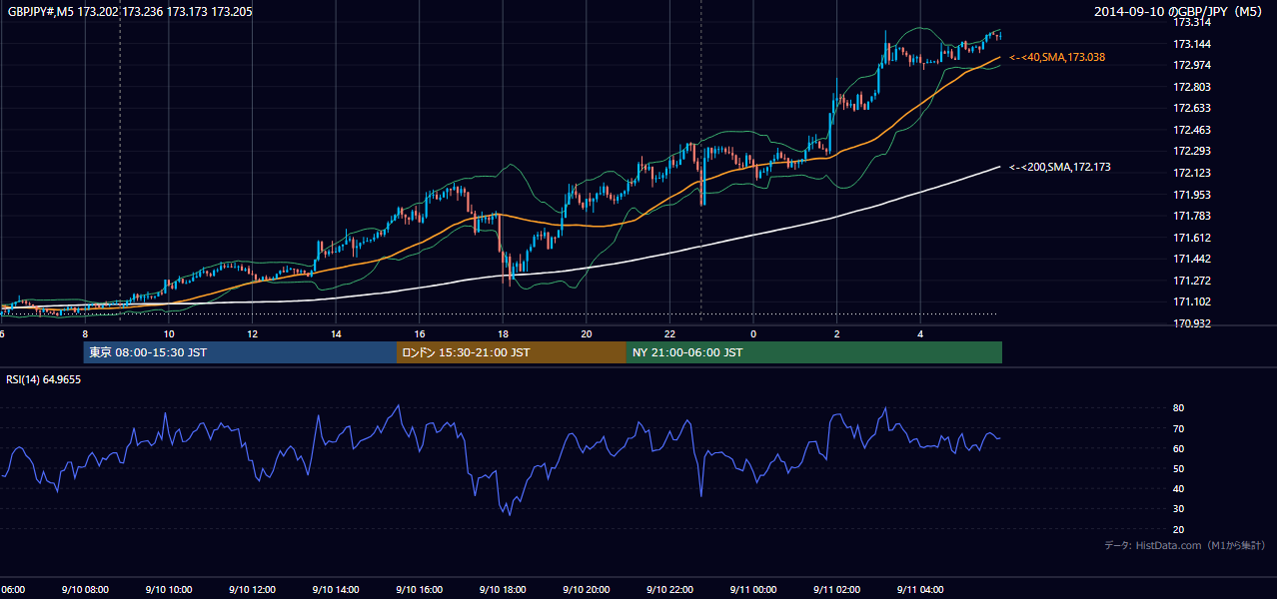Click the 9/10 18:00 time label
1277x599 pixels.
(503, 590)
